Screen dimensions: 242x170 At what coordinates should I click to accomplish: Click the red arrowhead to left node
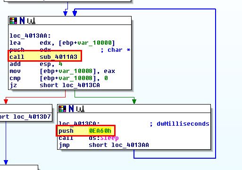point(6,101)
